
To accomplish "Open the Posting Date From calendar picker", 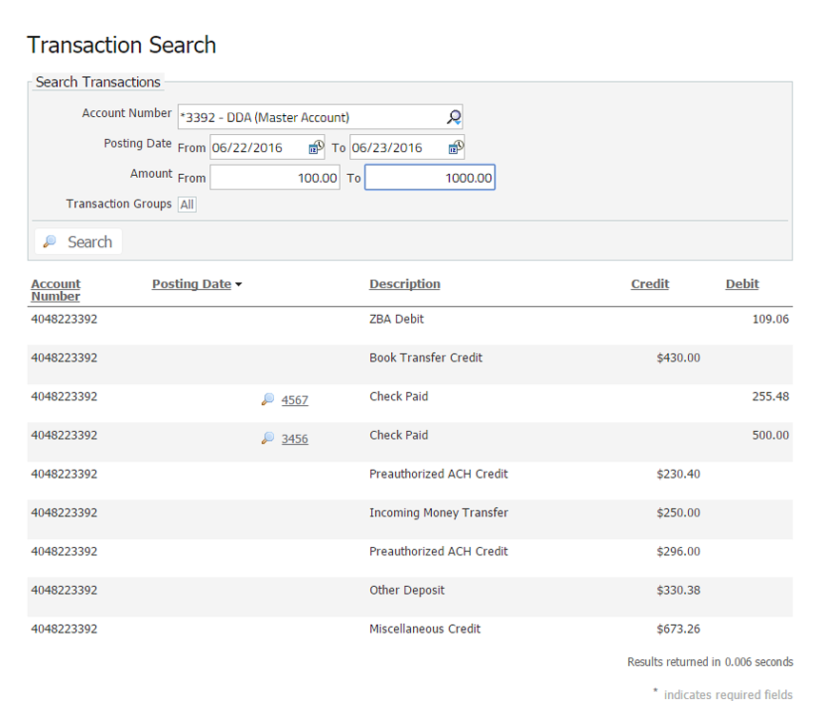I will click(316, 147).
